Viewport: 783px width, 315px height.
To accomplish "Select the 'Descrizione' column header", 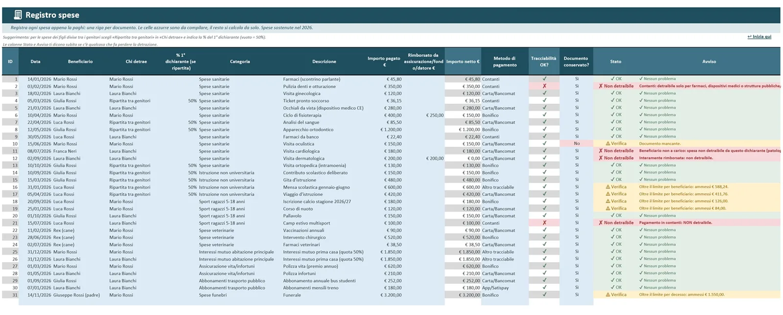I will 324,62.
